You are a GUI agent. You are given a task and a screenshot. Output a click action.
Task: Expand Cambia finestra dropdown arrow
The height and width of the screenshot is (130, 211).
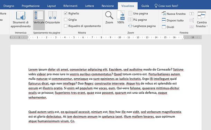point(207,26)
